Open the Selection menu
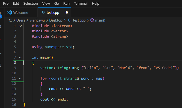This screenshot has width=182, height=108. pyautogui.click(x=31, y=4)
